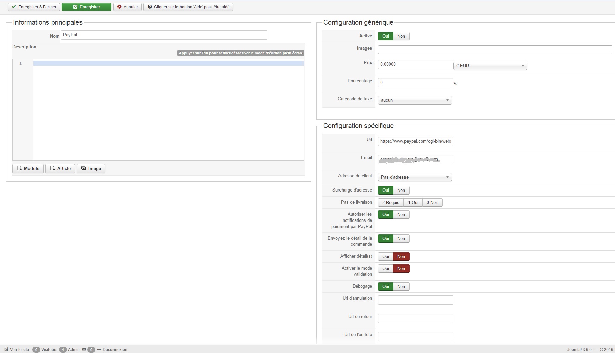Viewport: 615px width, 353px height.
Task: Turn Débogage off with Non
Action: [x=401, y=287]
